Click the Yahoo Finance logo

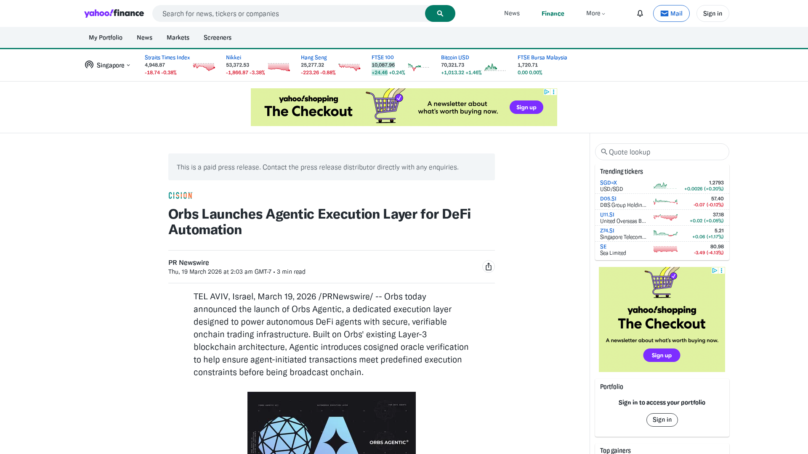(x=114, y=13)
